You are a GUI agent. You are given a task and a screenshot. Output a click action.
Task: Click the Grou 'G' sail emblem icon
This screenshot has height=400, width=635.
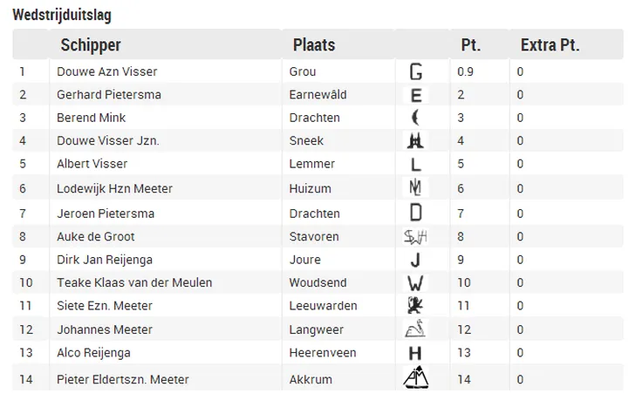pos(416,71)
